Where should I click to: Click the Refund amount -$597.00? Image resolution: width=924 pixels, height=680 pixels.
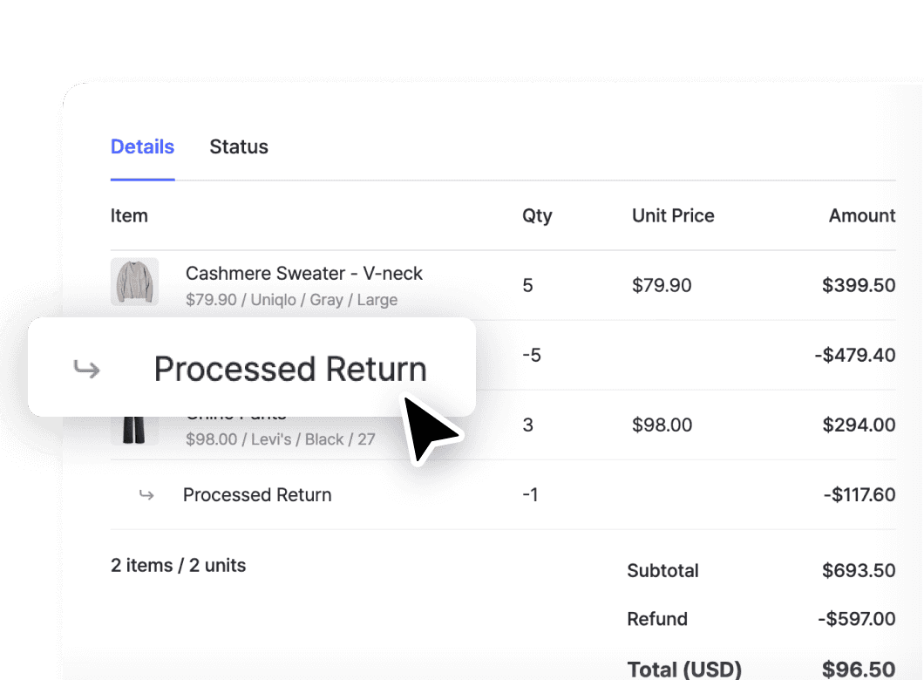(x=857, y=619)
